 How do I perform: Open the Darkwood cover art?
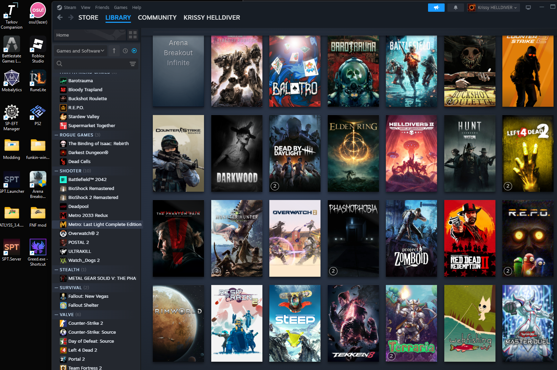pos(237,153)
